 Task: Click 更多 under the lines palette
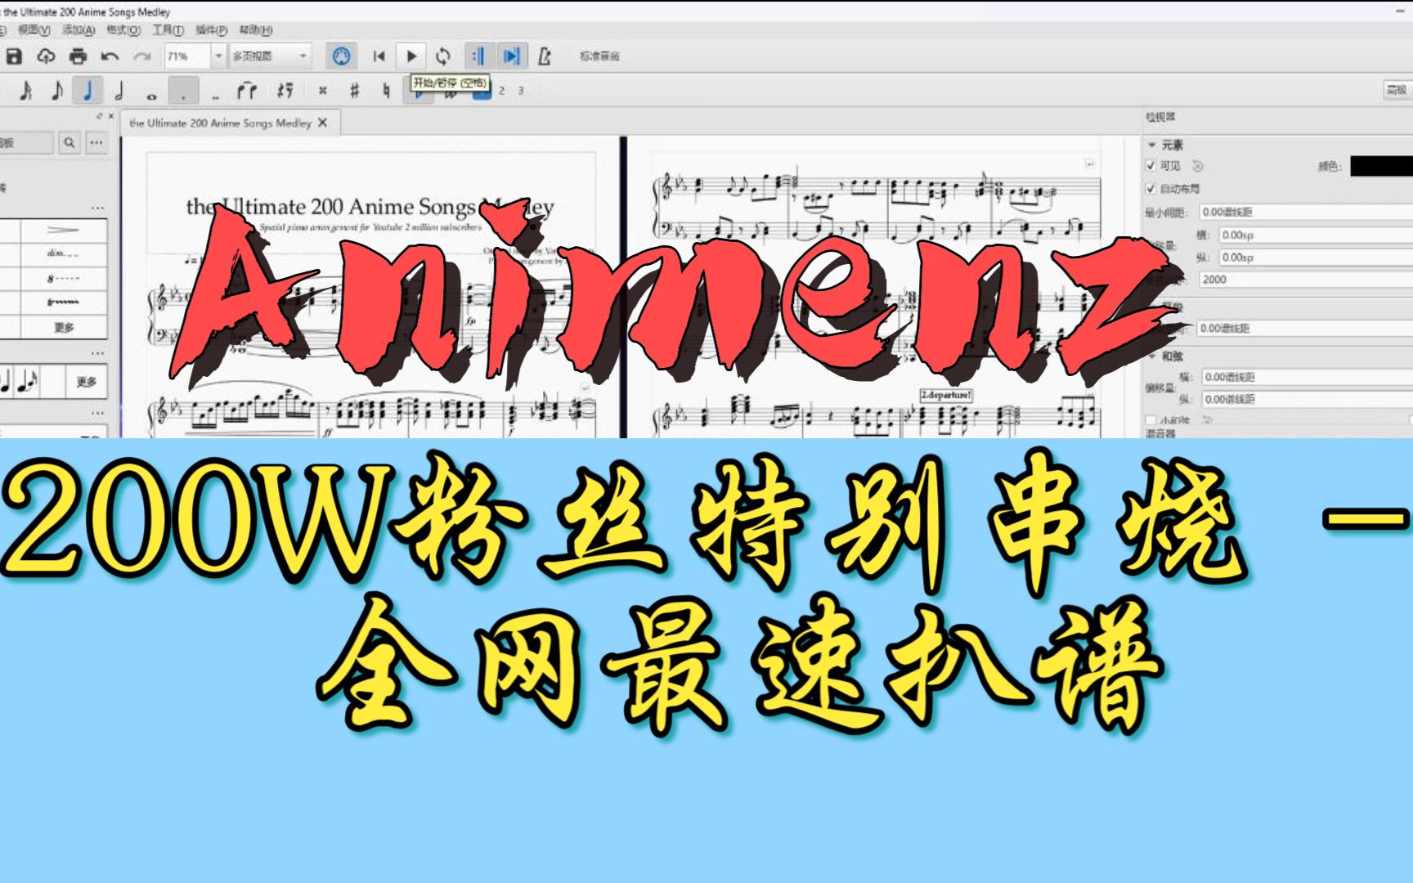pyautogui.click(x=63, y=327)
